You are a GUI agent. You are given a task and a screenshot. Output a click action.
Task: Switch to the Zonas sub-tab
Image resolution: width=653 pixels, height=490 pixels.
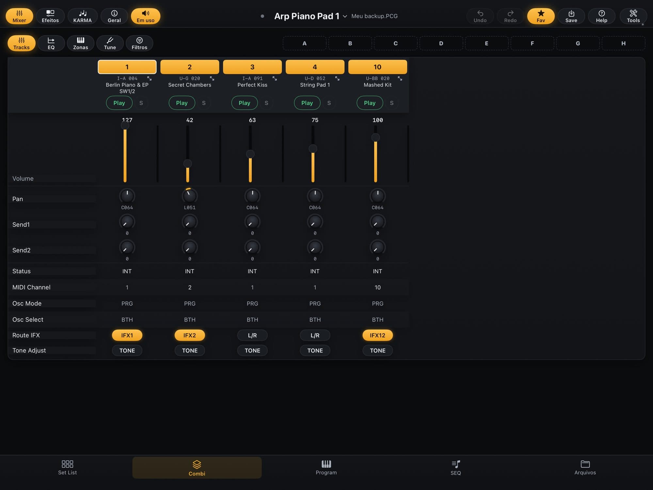[x=81, y=43]
